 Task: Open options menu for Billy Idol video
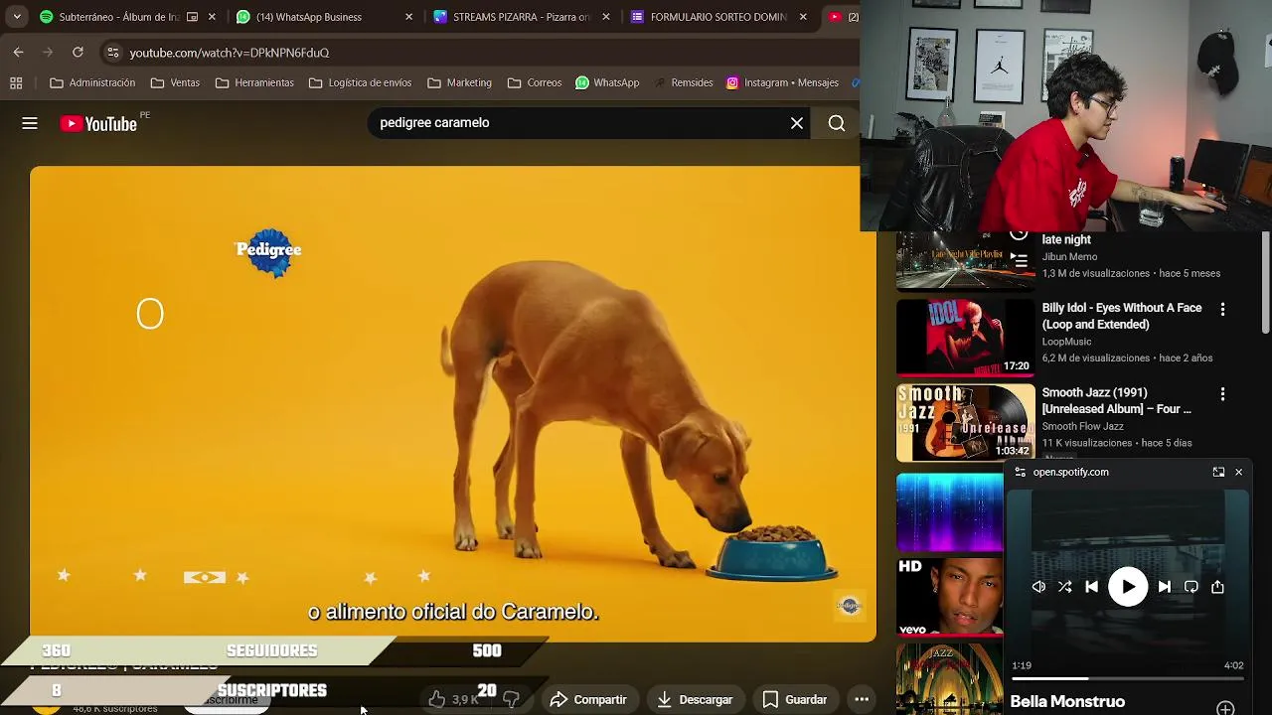(1222, 310)
